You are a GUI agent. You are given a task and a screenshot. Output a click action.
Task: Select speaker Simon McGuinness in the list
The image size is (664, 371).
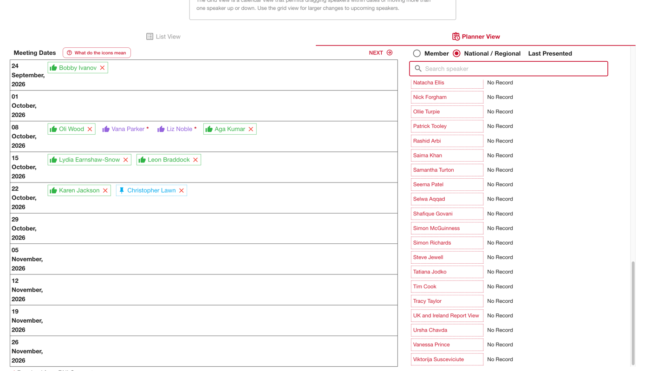(x=447, y=228)
